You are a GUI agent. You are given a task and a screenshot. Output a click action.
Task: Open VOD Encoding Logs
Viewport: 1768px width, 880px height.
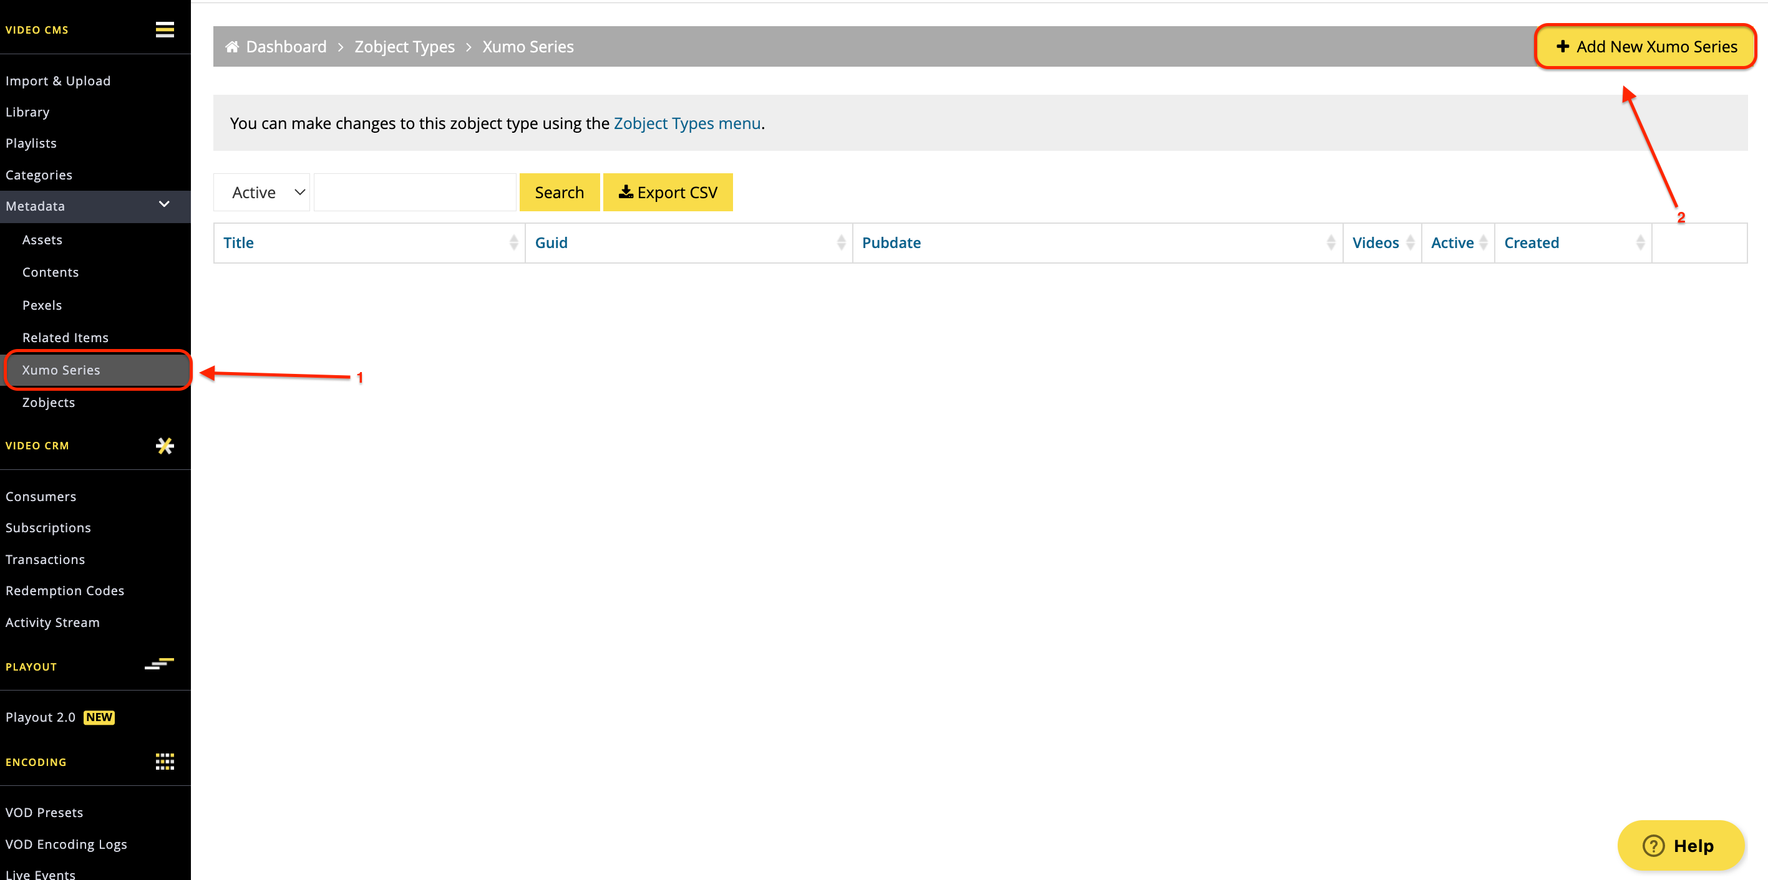[x=66, y=844]
